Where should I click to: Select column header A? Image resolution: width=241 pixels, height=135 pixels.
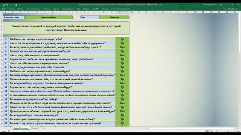6,12
